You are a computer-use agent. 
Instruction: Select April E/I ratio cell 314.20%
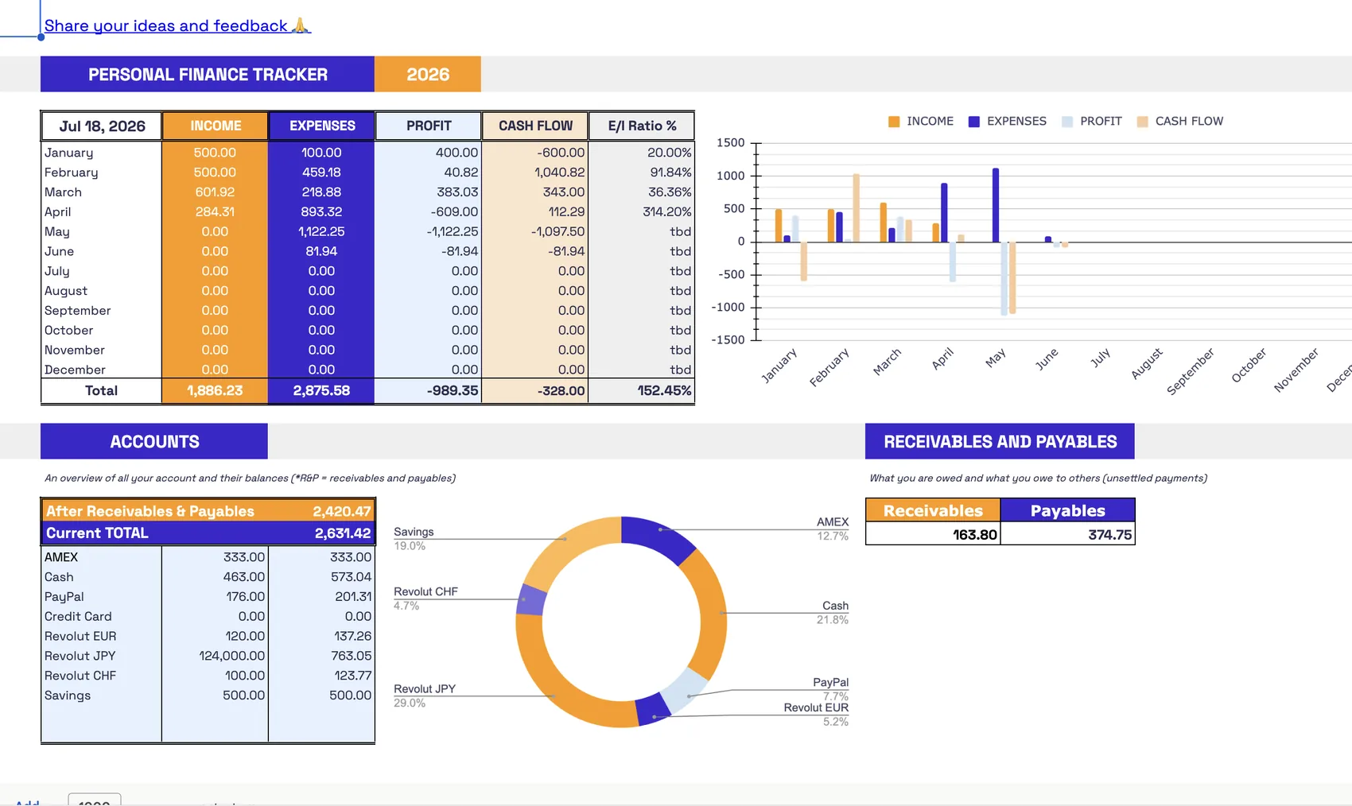coord(642,212)
